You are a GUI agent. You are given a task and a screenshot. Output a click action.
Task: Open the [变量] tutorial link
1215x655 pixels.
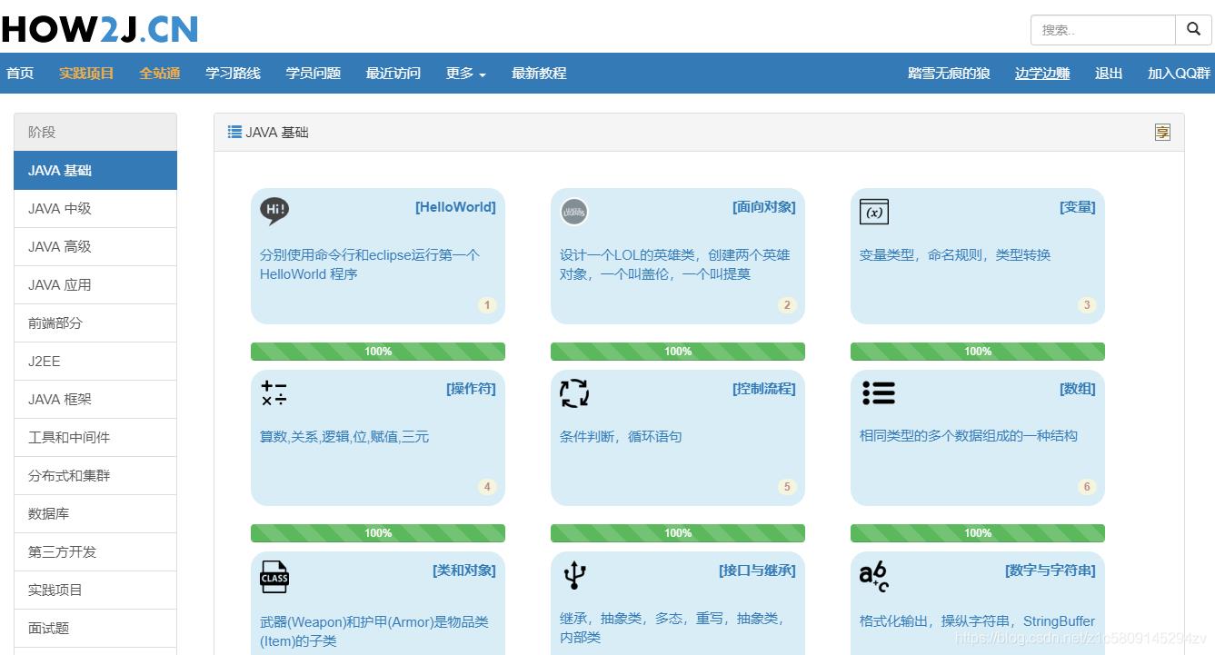click(x=1077, y=207)
